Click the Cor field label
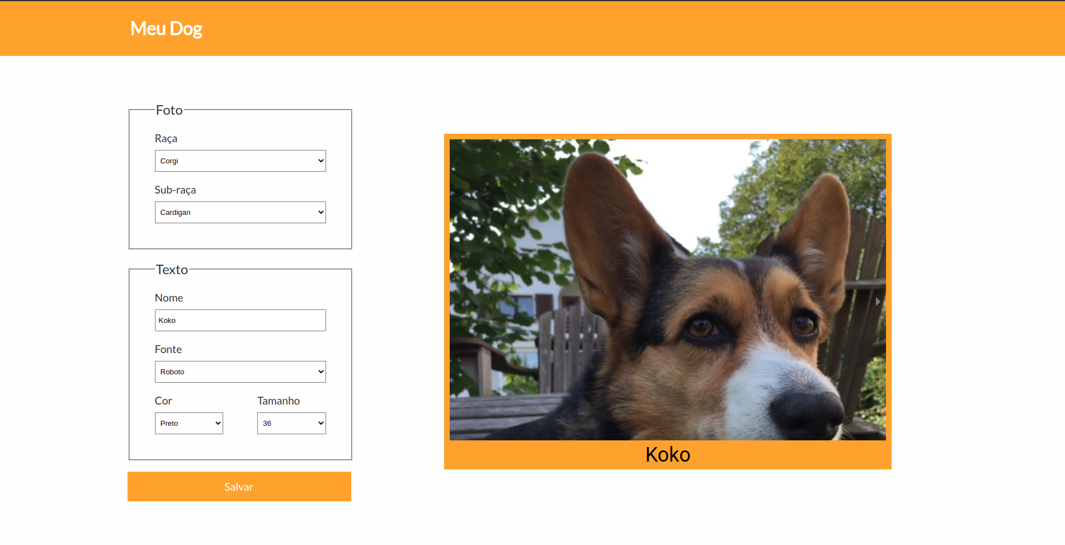 coord(163,401)
